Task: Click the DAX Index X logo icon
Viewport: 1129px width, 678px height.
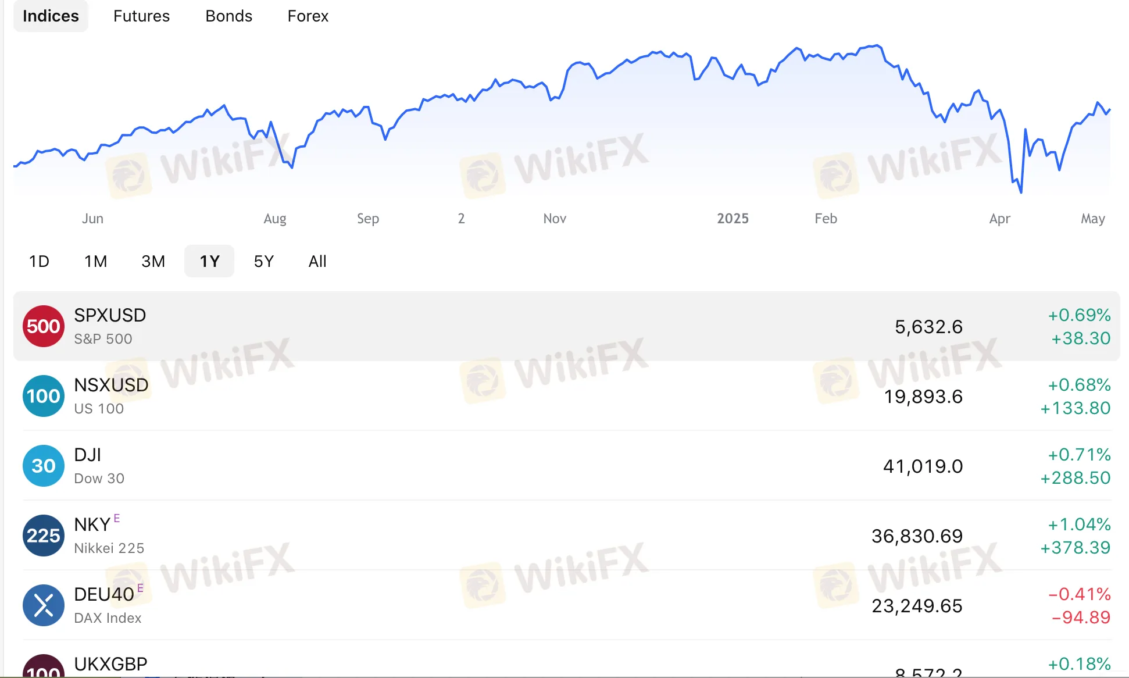Action: 44,605
